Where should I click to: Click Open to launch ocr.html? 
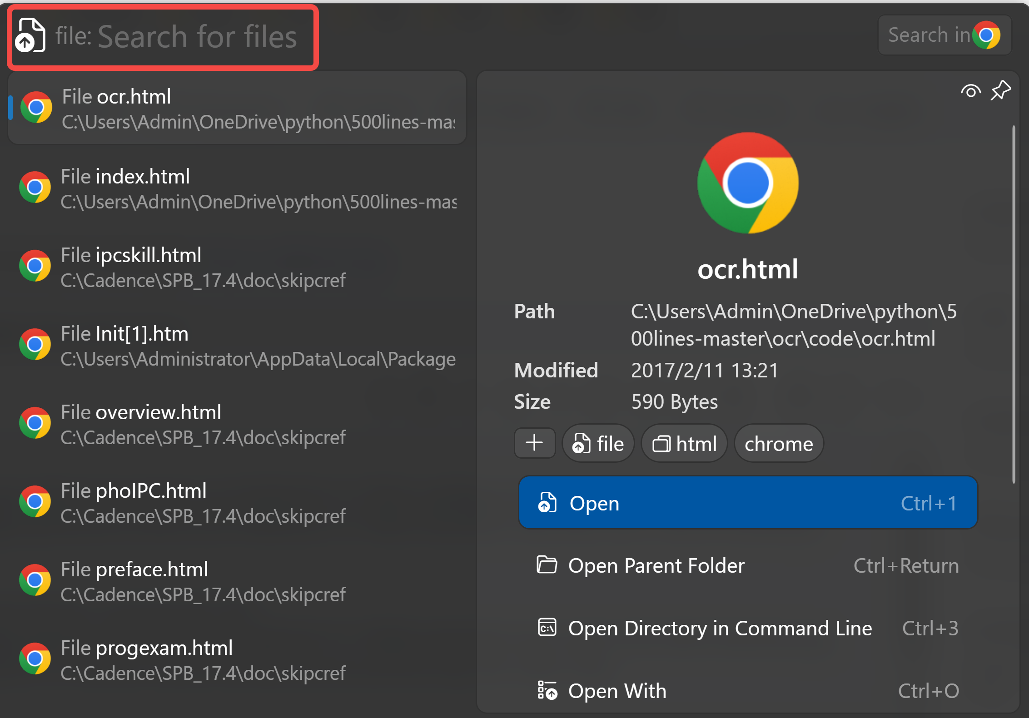click(747, 503)
